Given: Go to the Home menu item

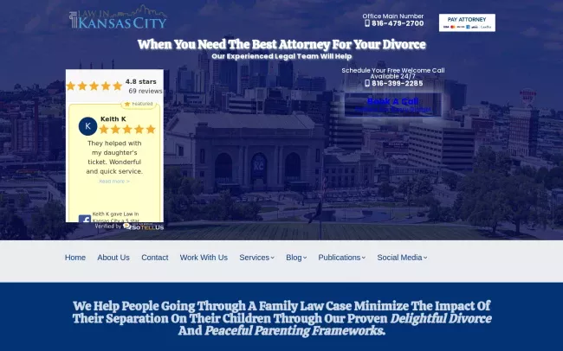Looking at the screenshot, I should (75, 258).
